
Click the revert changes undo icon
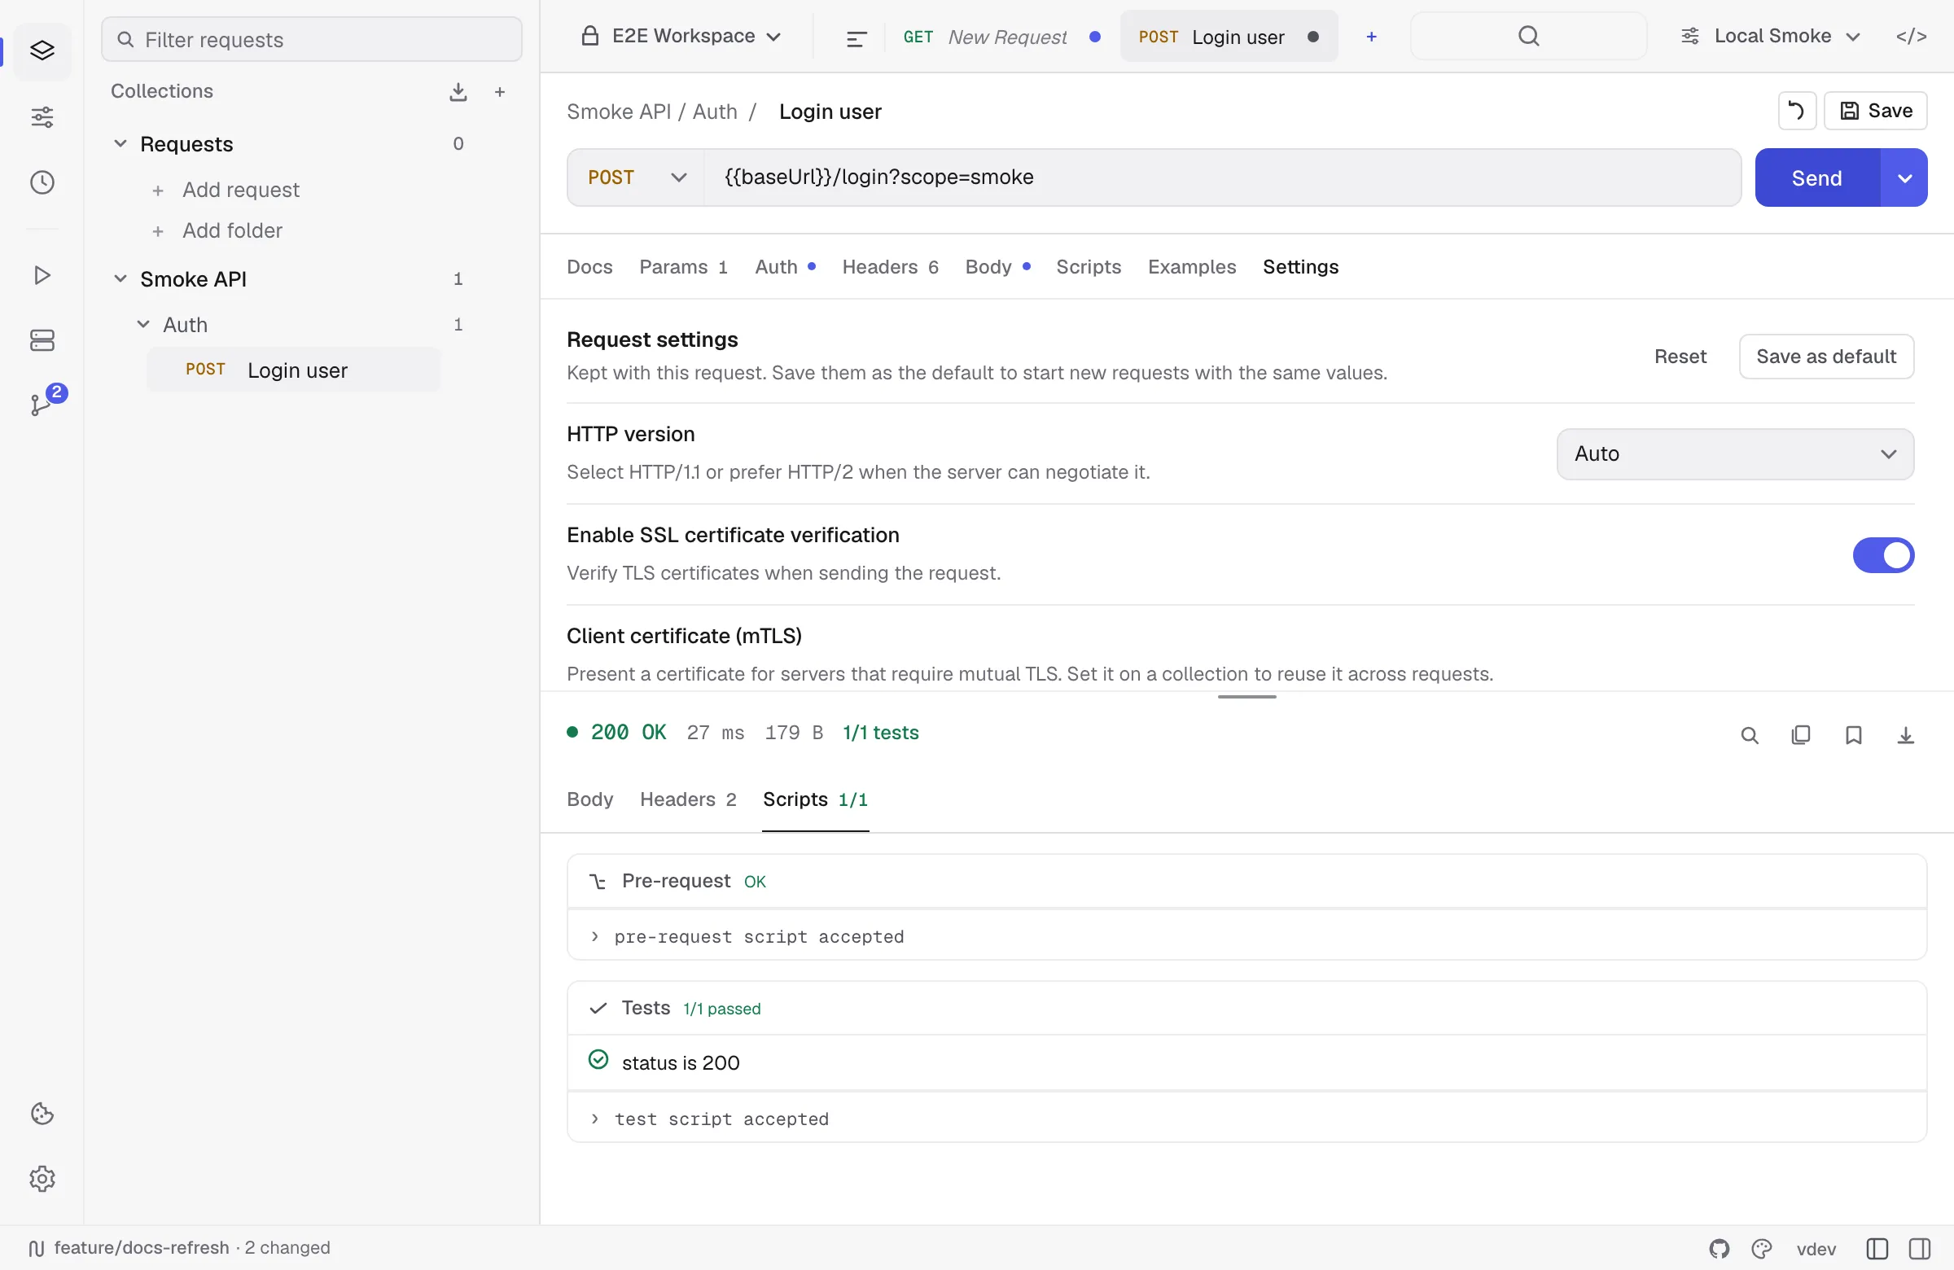[1796, 111]
